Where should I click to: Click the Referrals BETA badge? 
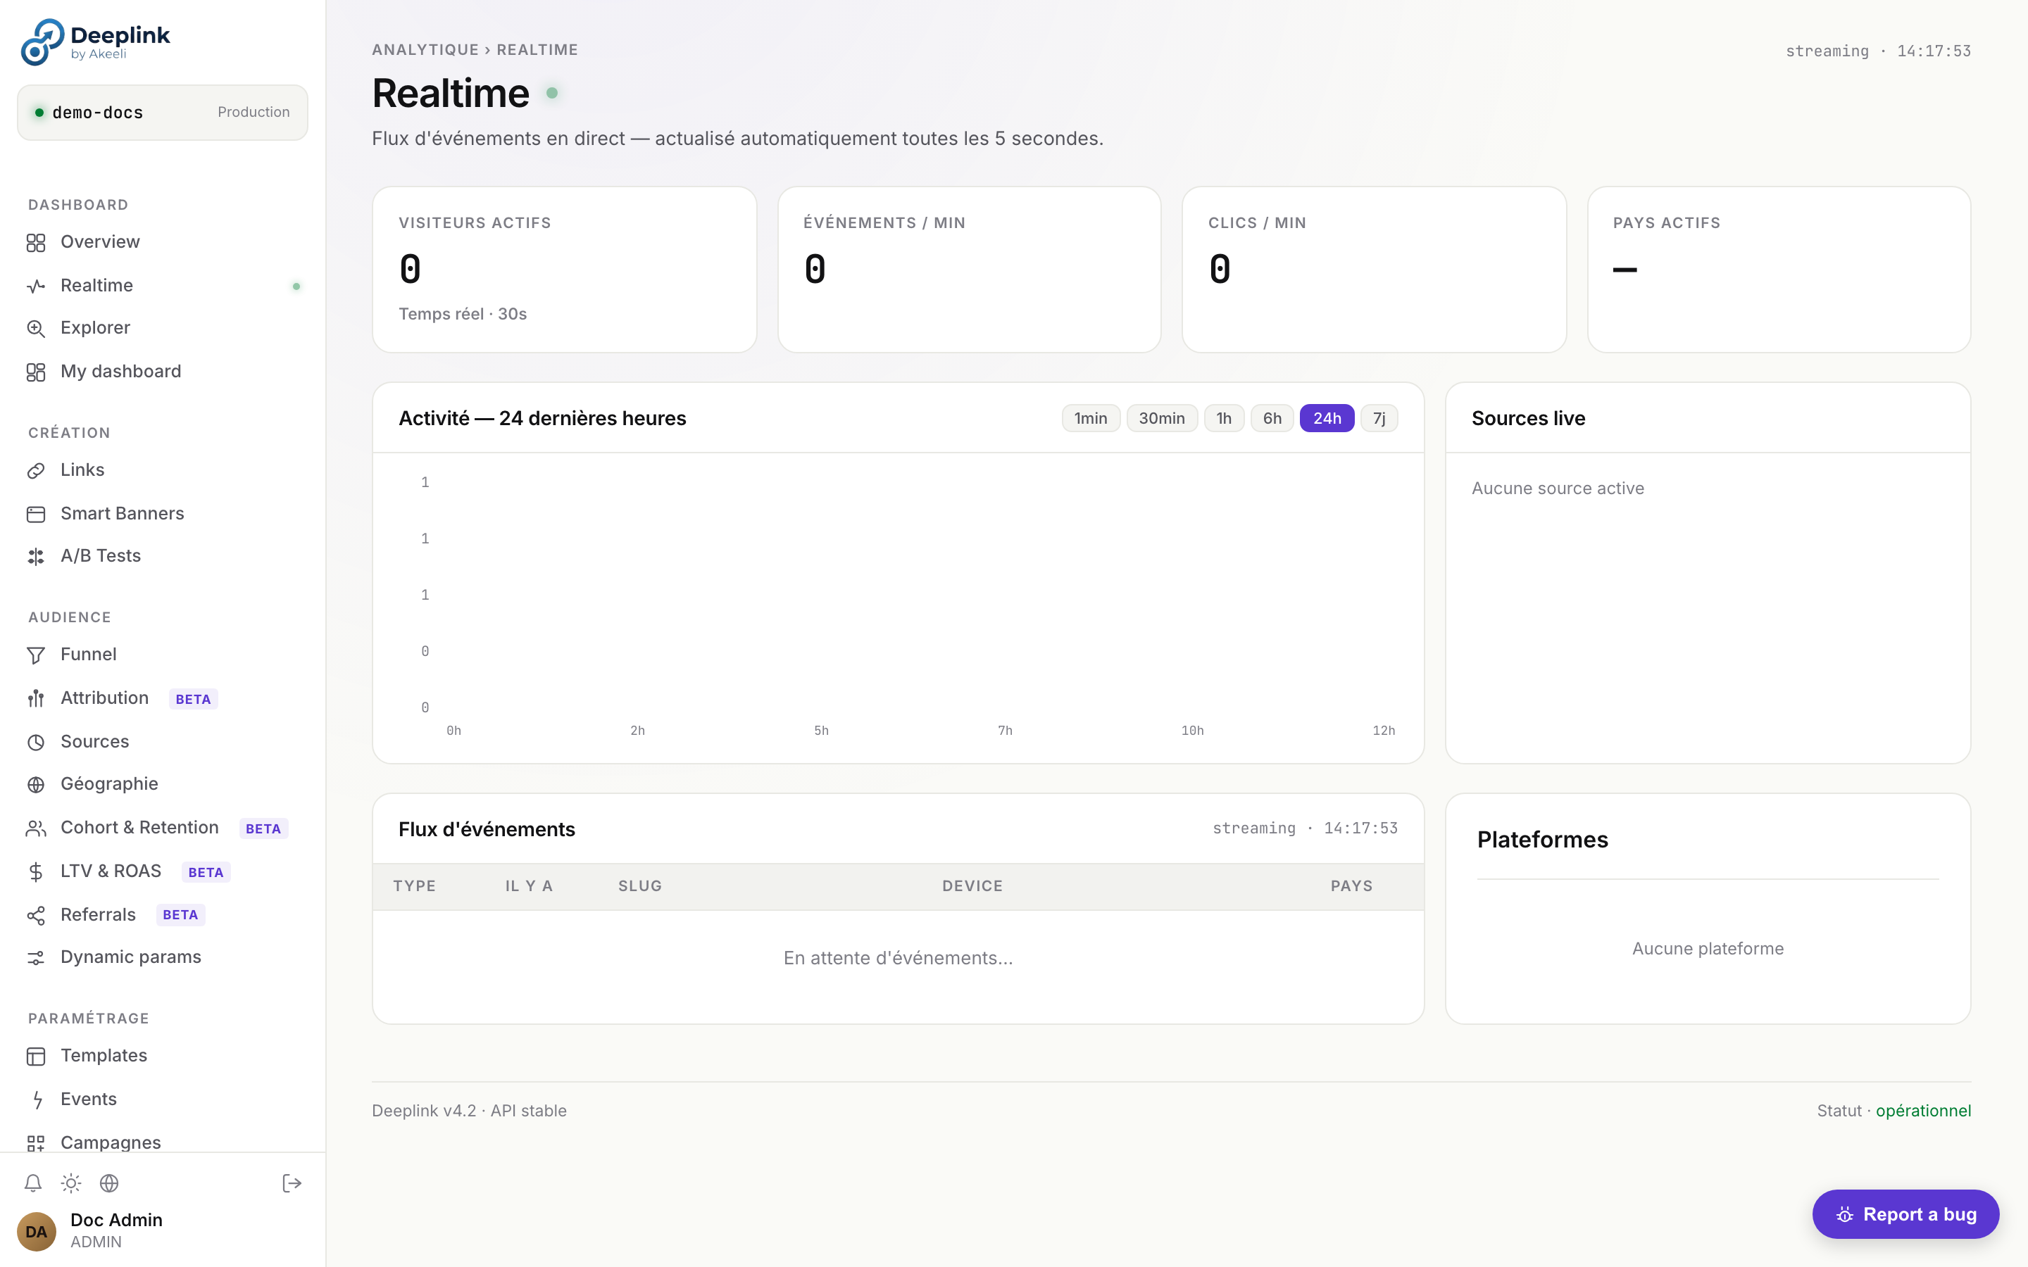(x=180, y=915)
